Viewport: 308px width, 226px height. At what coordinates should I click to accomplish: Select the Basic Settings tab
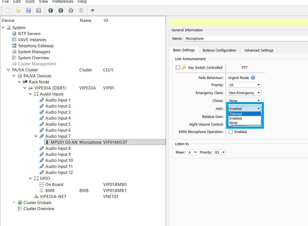point(184,50)
